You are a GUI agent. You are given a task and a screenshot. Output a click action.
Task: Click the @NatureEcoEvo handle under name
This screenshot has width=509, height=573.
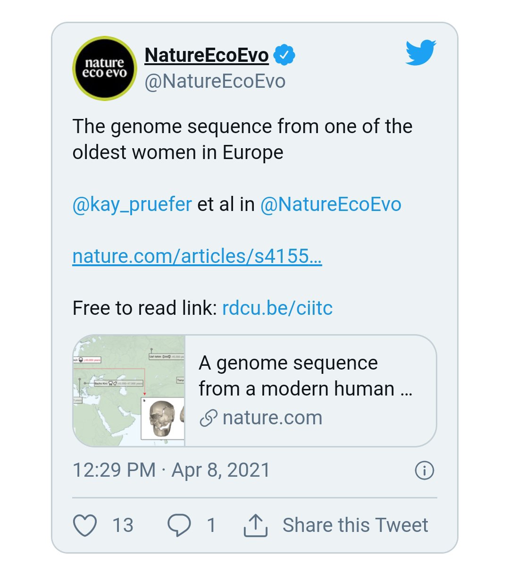pos(215,81)
